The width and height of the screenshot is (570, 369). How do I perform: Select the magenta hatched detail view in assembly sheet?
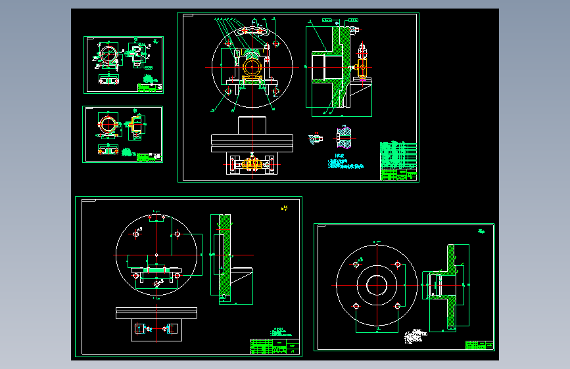[344, 138]
